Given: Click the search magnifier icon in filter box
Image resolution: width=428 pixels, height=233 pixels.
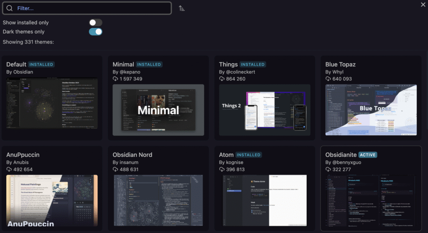Looking at the screenshot, I should pos(10,8).
